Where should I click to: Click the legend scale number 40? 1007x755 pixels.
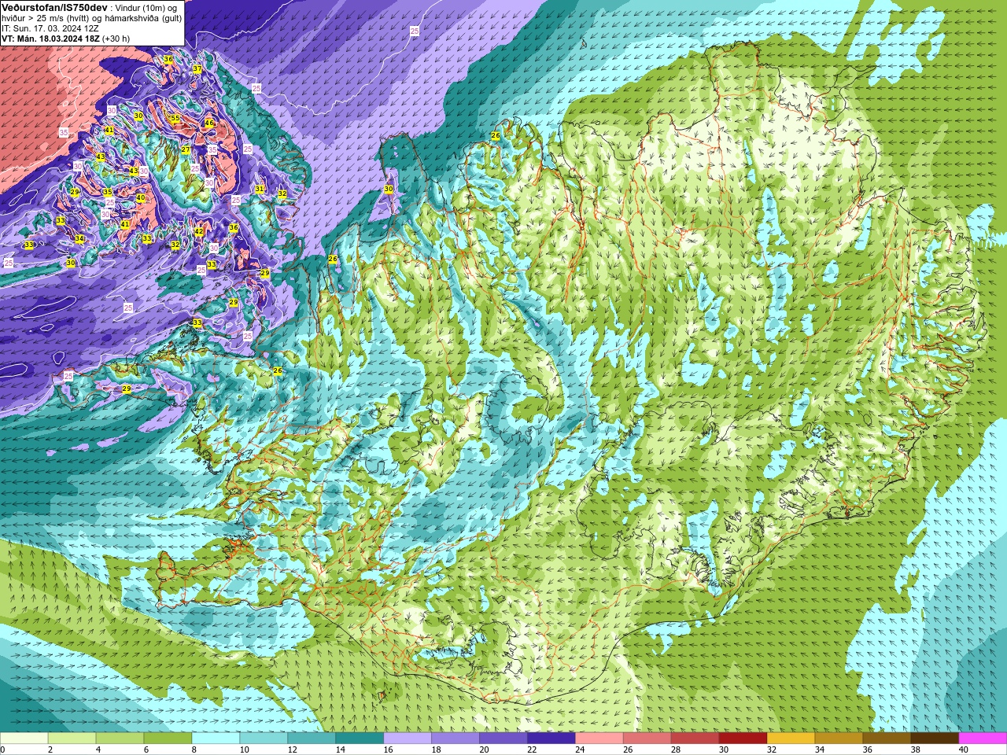964,749
